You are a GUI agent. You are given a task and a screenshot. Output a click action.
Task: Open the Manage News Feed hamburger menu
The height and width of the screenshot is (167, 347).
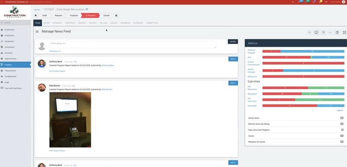pos(37,32)
